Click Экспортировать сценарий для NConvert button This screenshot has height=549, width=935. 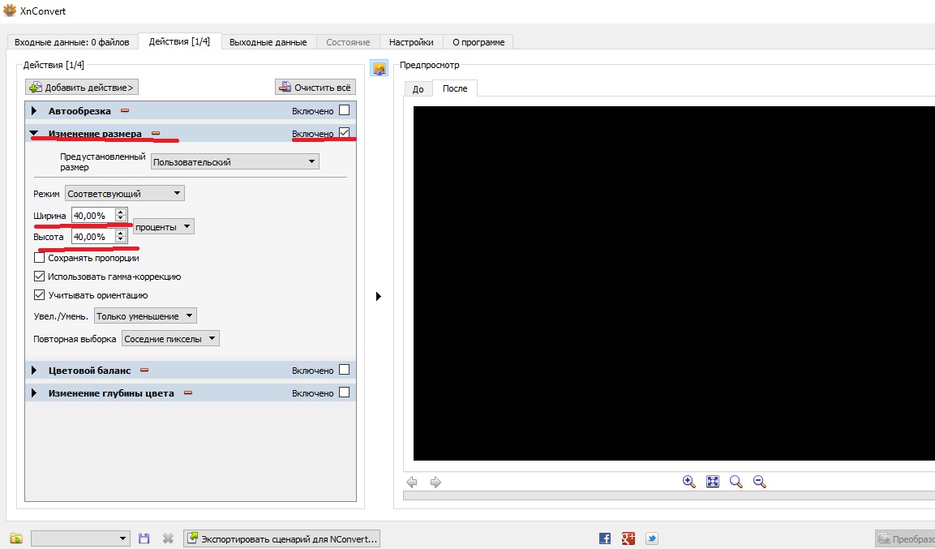click(282, 538)
